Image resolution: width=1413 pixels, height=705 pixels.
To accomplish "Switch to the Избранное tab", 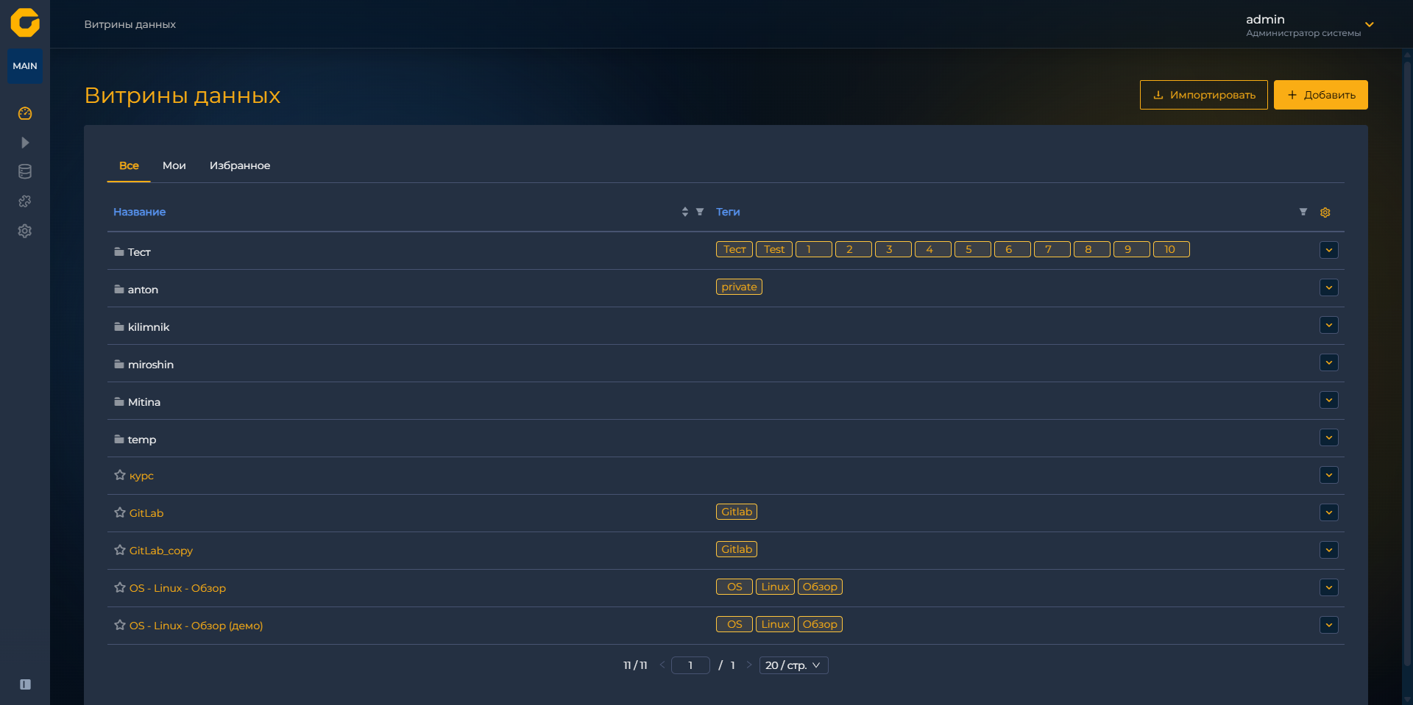I will coord(240,165).
